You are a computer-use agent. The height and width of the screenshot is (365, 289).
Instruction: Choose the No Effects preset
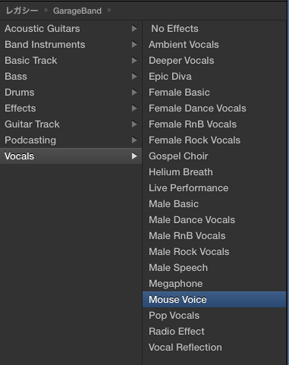[x=215, y=29]
